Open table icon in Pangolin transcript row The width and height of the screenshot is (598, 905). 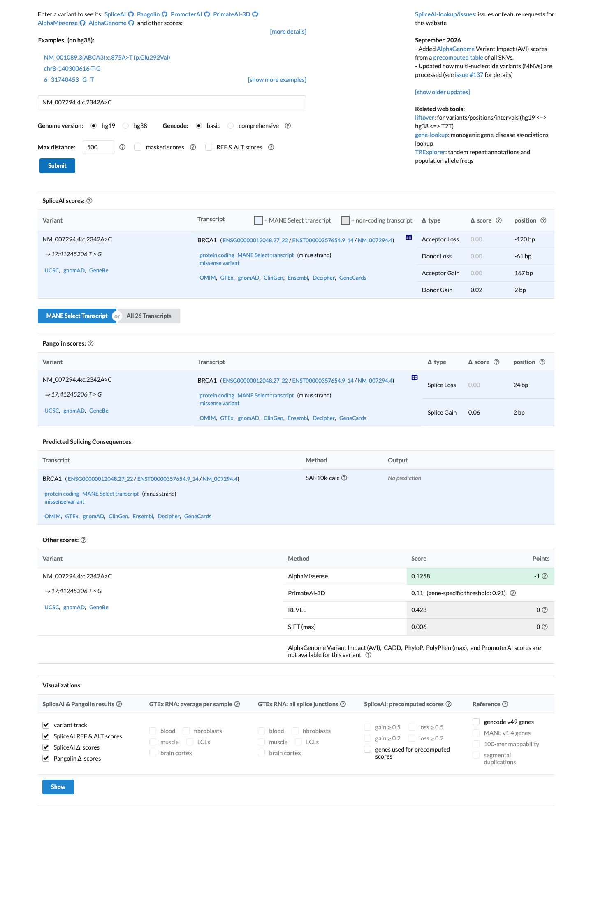coord(415,378)
